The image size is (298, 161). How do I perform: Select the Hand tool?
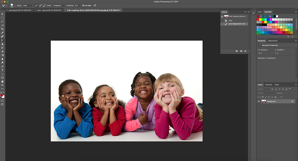[2, 81]
